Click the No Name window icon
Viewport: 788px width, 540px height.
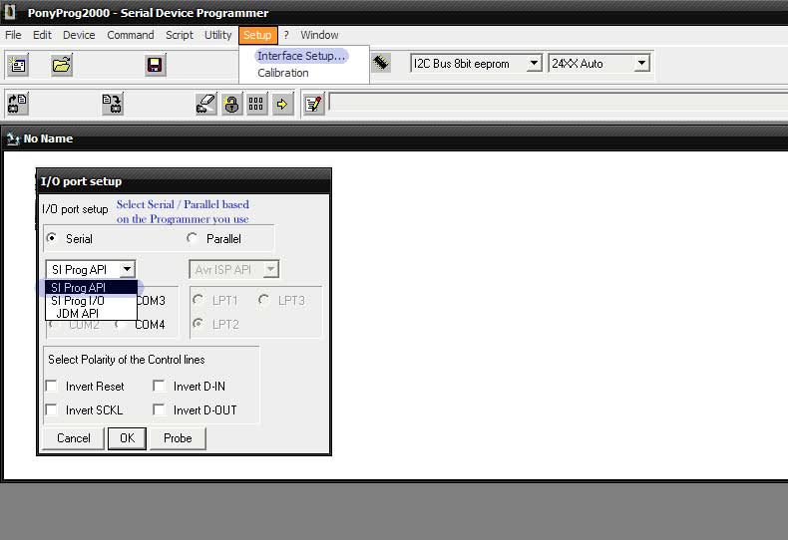13,139
